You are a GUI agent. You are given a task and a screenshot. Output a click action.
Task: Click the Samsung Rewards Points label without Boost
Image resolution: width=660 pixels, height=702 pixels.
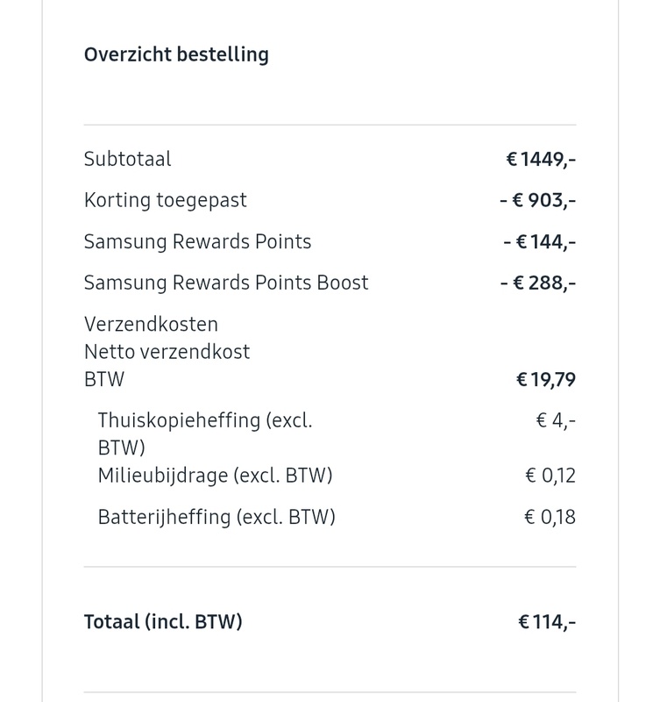197,241
